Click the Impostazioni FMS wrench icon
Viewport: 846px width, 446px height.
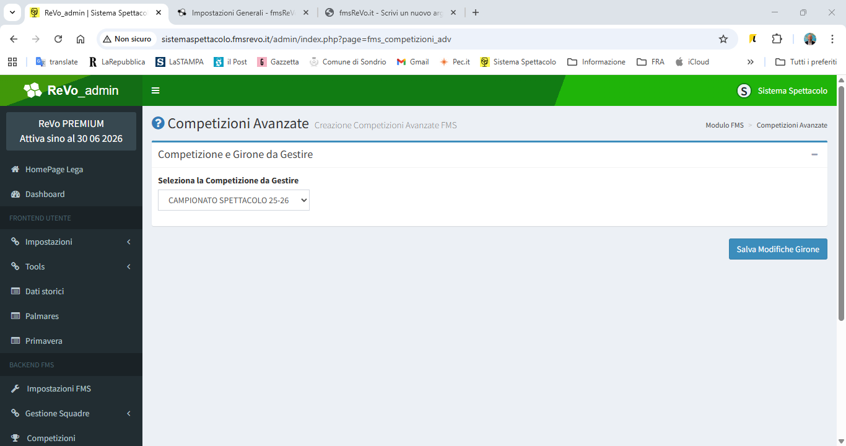15,388
